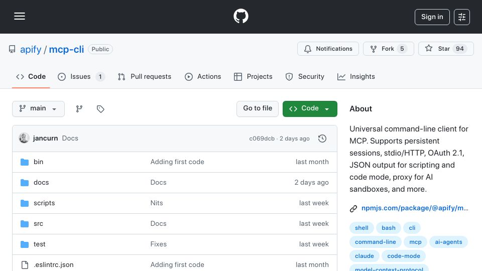
Task: Open the hamburger navigation menu
Action: pos(20,16)
